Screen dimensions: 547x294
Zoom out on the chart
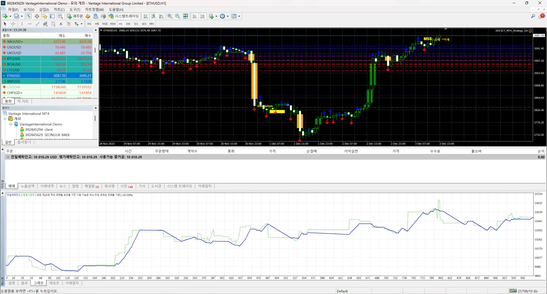(178, 16)
